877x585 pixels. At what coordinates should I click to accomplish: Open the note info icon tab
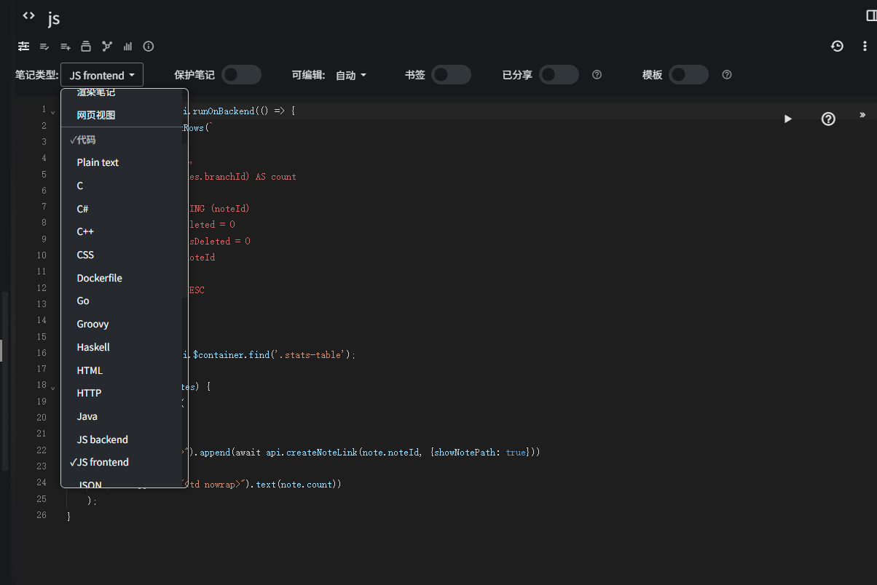pos(149,47)
